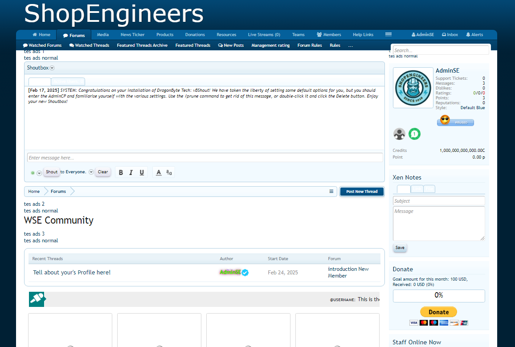Select the File tab in Xen Notes
The height and width of the screenshot is (347, 515).
click(429, 189)
